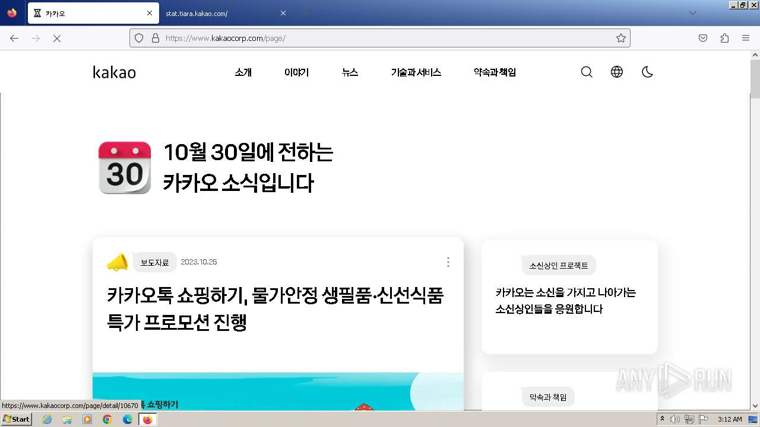760x427 pixels.
Task: Click the 보도자료 category tag
Action: [x=154, y=262]
